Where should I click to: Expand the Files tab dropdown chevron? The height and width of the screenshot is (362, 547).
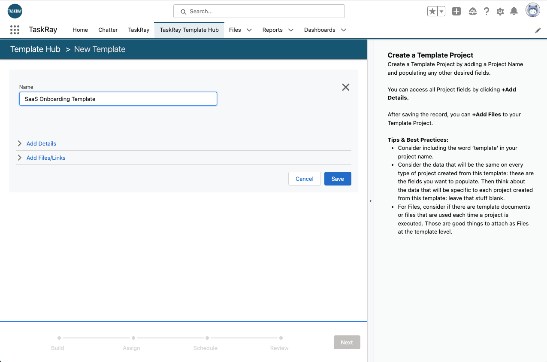pos(249,30)
